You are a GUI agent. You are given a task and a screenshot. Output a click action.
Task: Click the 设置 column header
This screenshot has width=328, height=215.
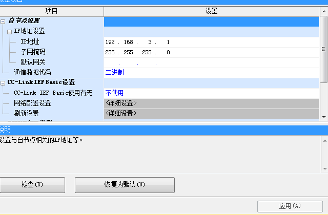[x=211, y=11]
